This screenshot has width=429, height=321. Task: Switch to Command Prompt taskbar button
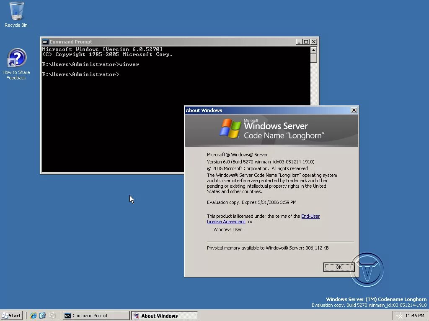(x=96, y=316)
